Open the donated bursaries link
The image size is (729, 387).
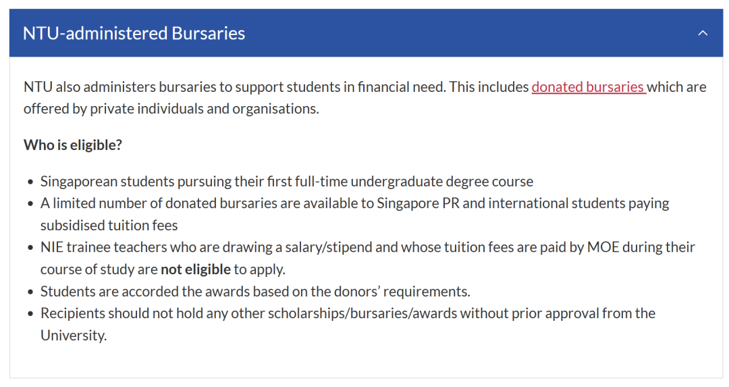[x=589, y=87]
